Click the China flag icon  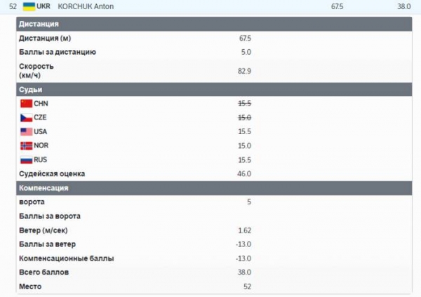pos(27,103)
